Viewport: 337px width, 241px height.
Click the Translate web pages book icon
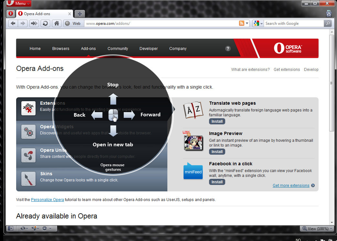(193, 110)
